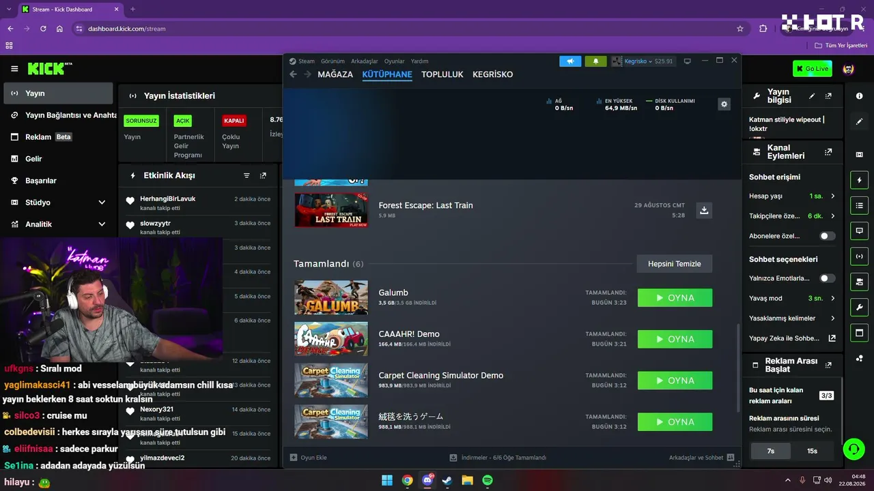This screenshot has width=874, height=491.
Task: Download Forest Escape: Last Train
Action: (704, 210)
